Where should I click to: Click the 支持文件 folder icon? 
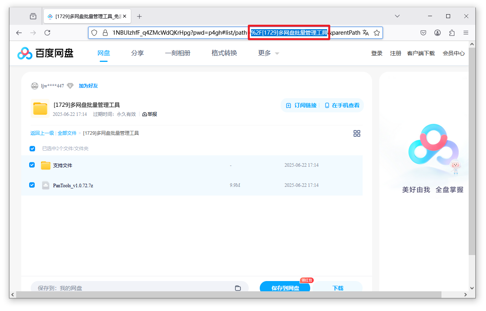46,166
